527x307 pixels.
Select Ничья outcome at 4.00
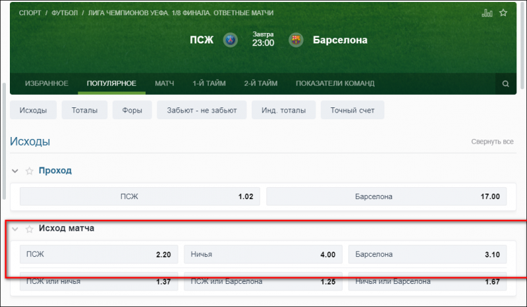(x=263, y=254)
